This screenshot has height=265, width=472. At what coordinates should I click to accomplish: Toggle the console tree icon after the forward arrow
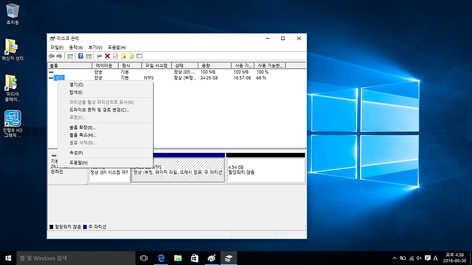(x=70, y=56)
